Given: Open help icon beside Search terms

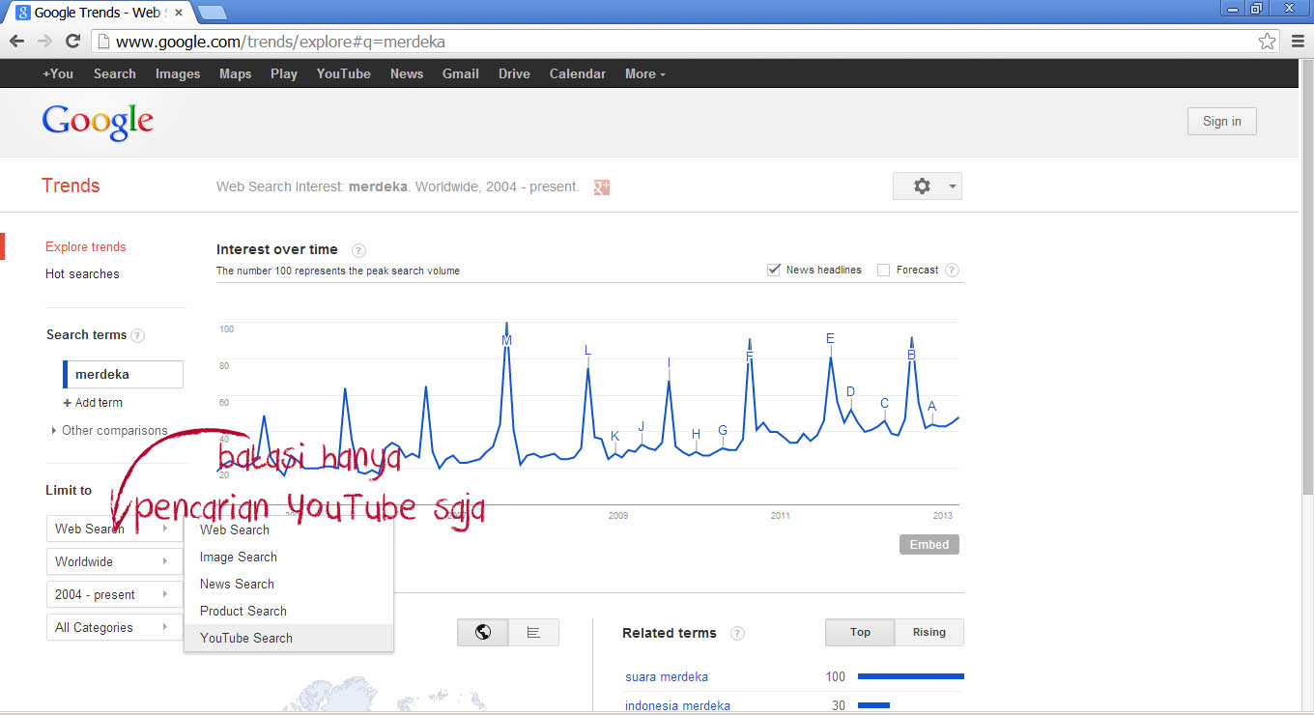Looking at the screenshot, I should click(x=137, y=336).
